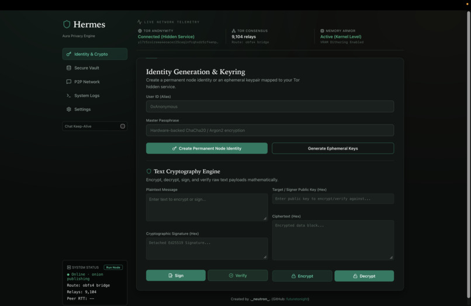Click the Signature box resize handle
471x306 pixels.
tap(265, 257)
